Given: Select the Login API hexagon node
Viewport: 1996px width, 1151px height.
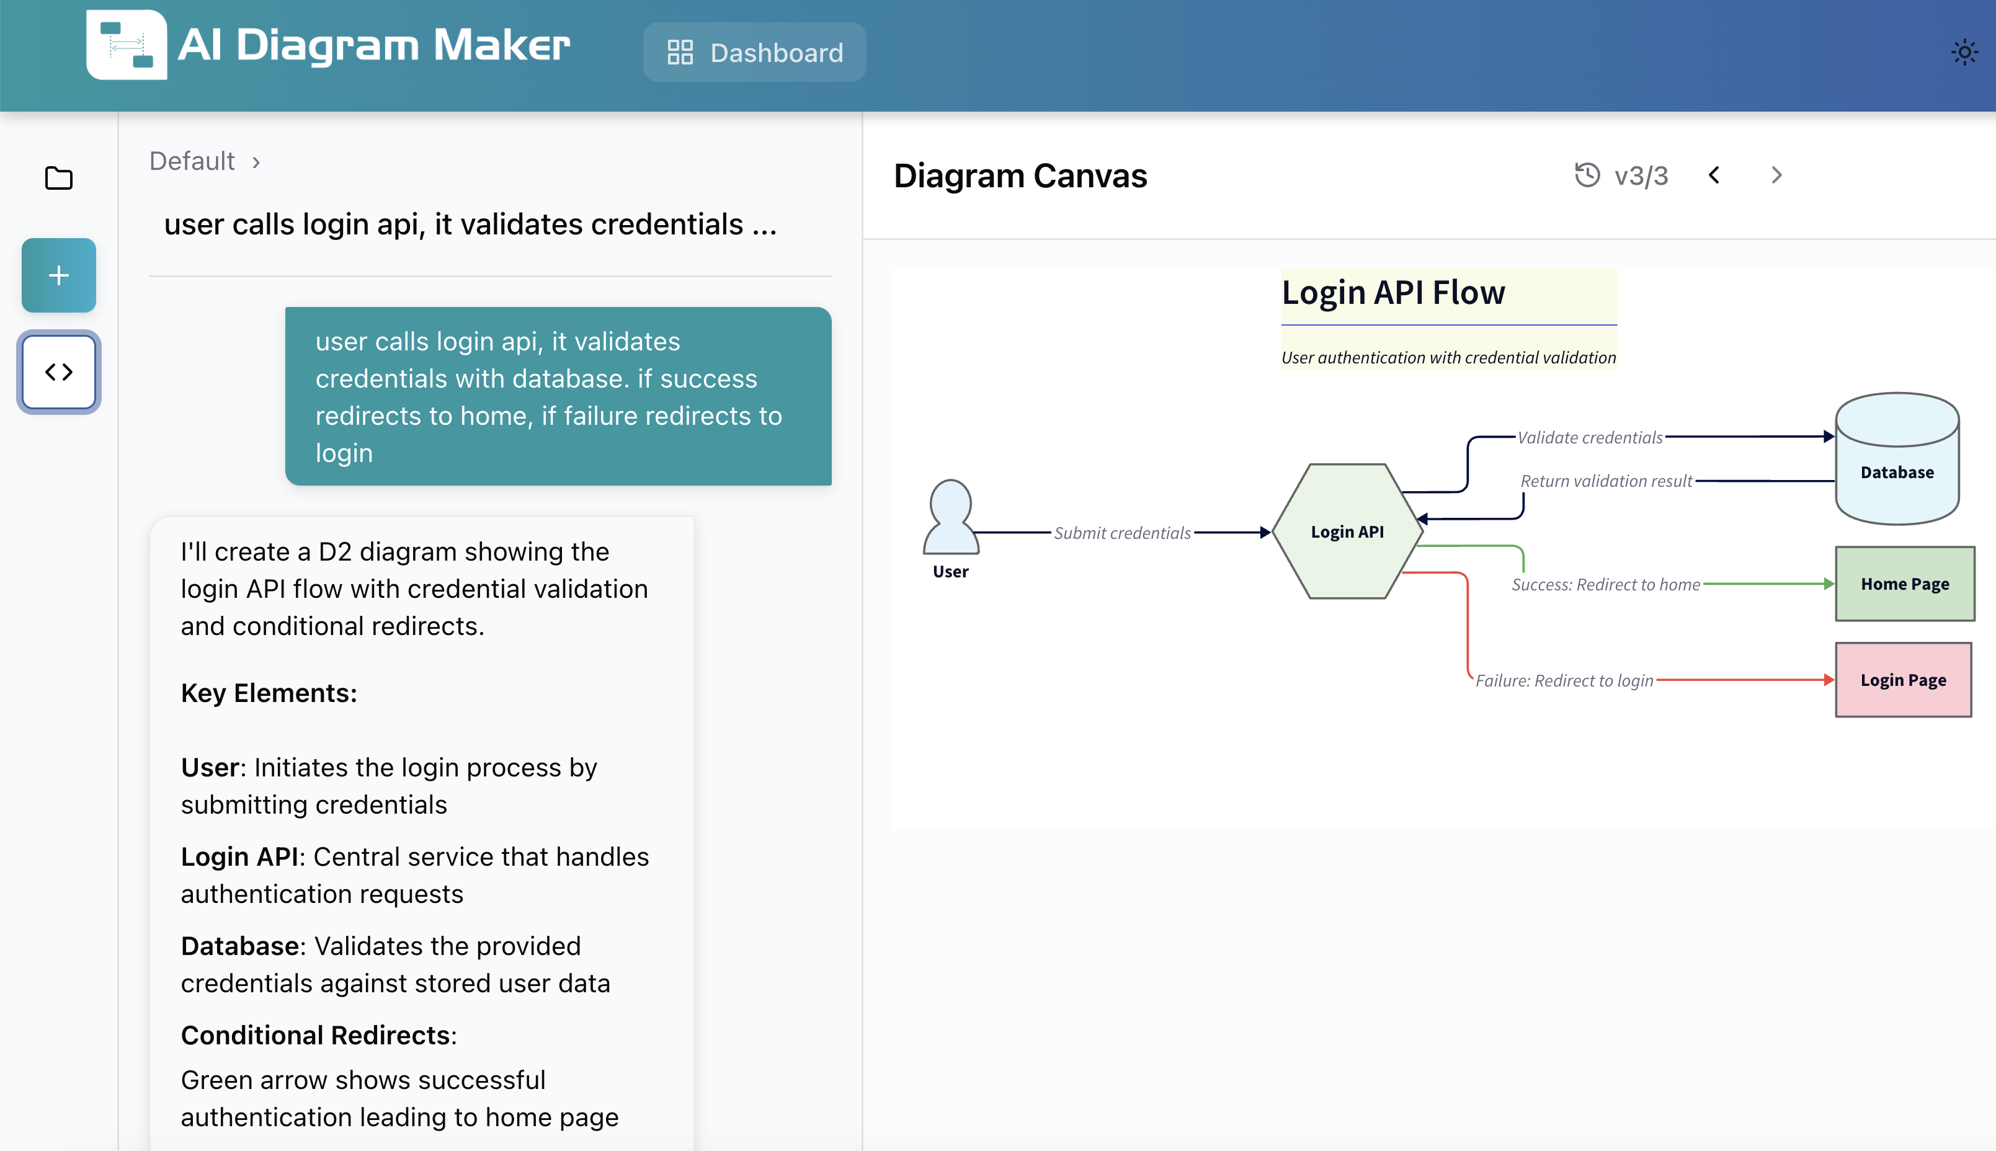Looking at the screenshot, I should (1347, 530).
